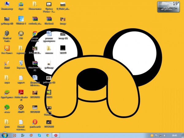Click the 18:45 taskbar clock
This screenshot has height=138, width=184.
(174, 136)
